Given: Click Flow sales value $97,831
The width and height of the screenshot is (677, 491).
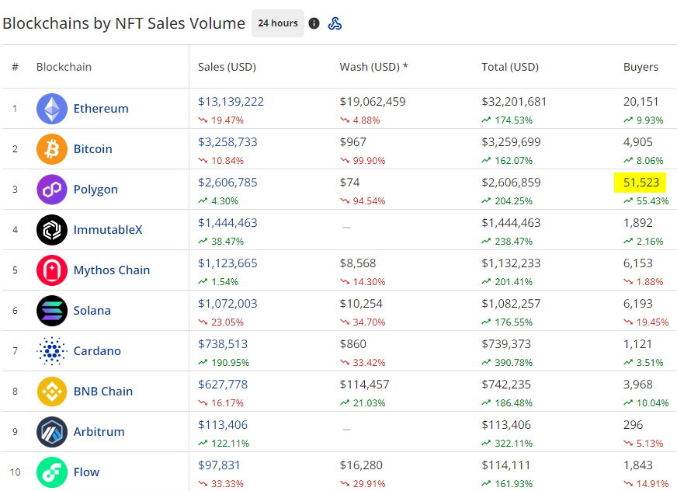Looking at the screenshot, I should 219,465.
